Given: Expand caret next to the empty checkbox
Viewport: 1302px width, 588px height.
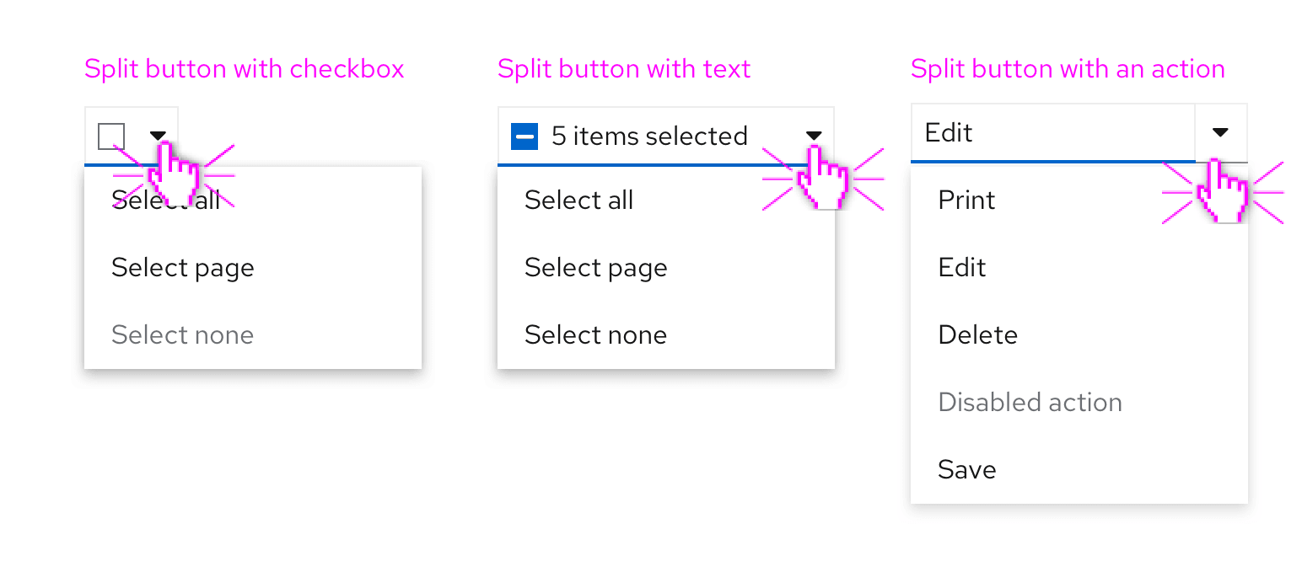Looking at the screenshot, I should tap(158, 135).
